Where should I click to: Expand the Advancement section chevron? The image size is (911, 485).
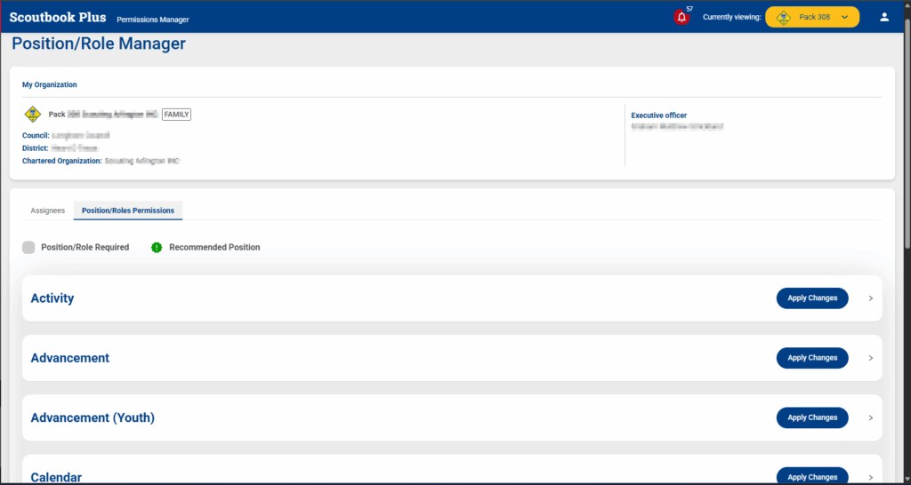click(x=870, y=358)
